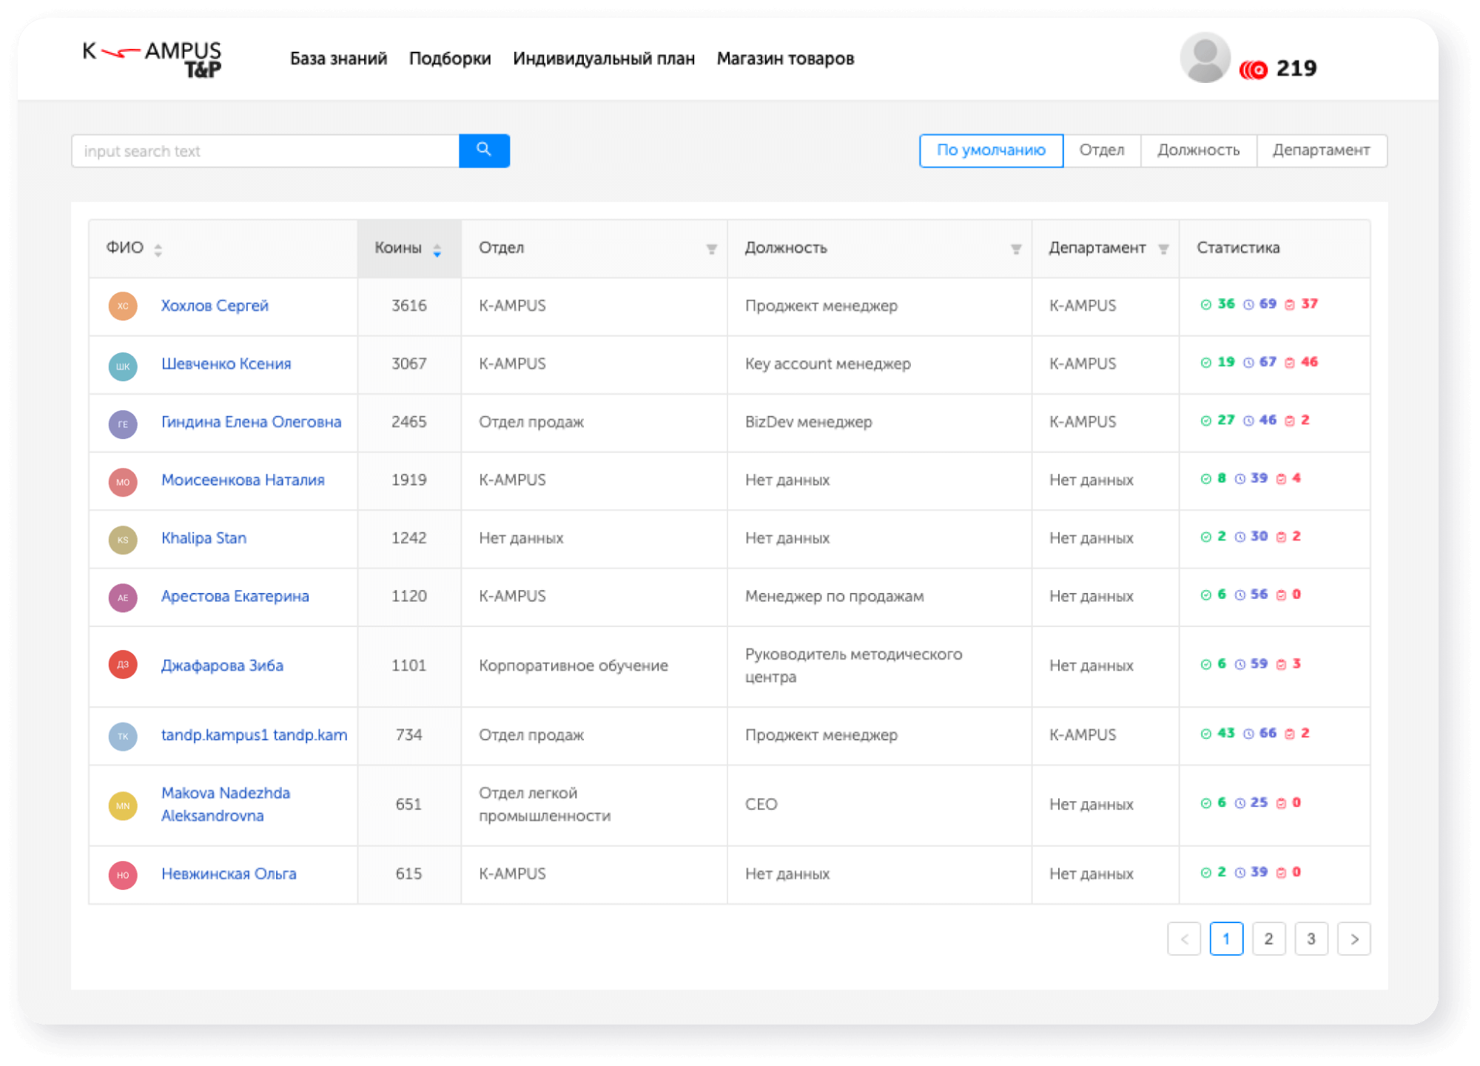Select the Департамент grouping option

(x=1322, y=150)
